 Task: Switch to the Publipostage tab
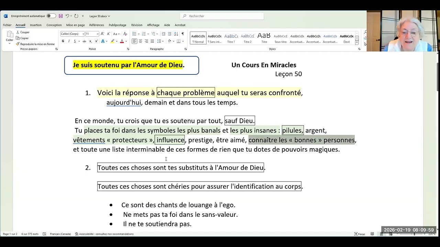pyautogui.click(x=117, y=25)
